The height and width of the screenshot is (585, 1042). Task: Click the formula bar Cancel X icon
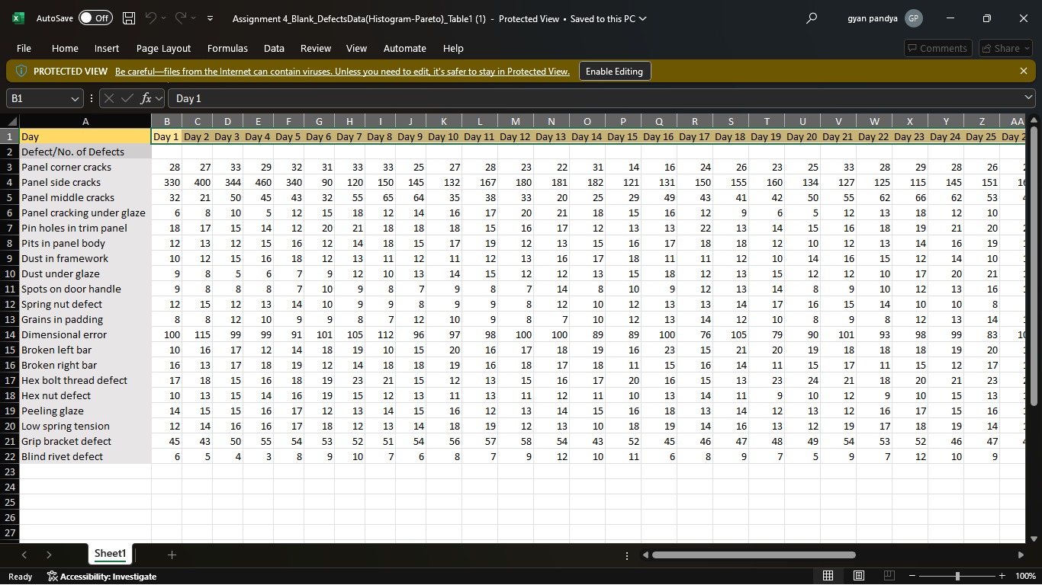109,98
